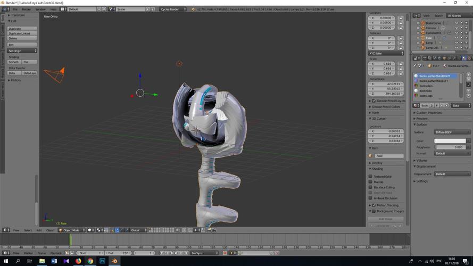
Task: Click the Fuse object icon in outliner
Action: click(423, 38)
